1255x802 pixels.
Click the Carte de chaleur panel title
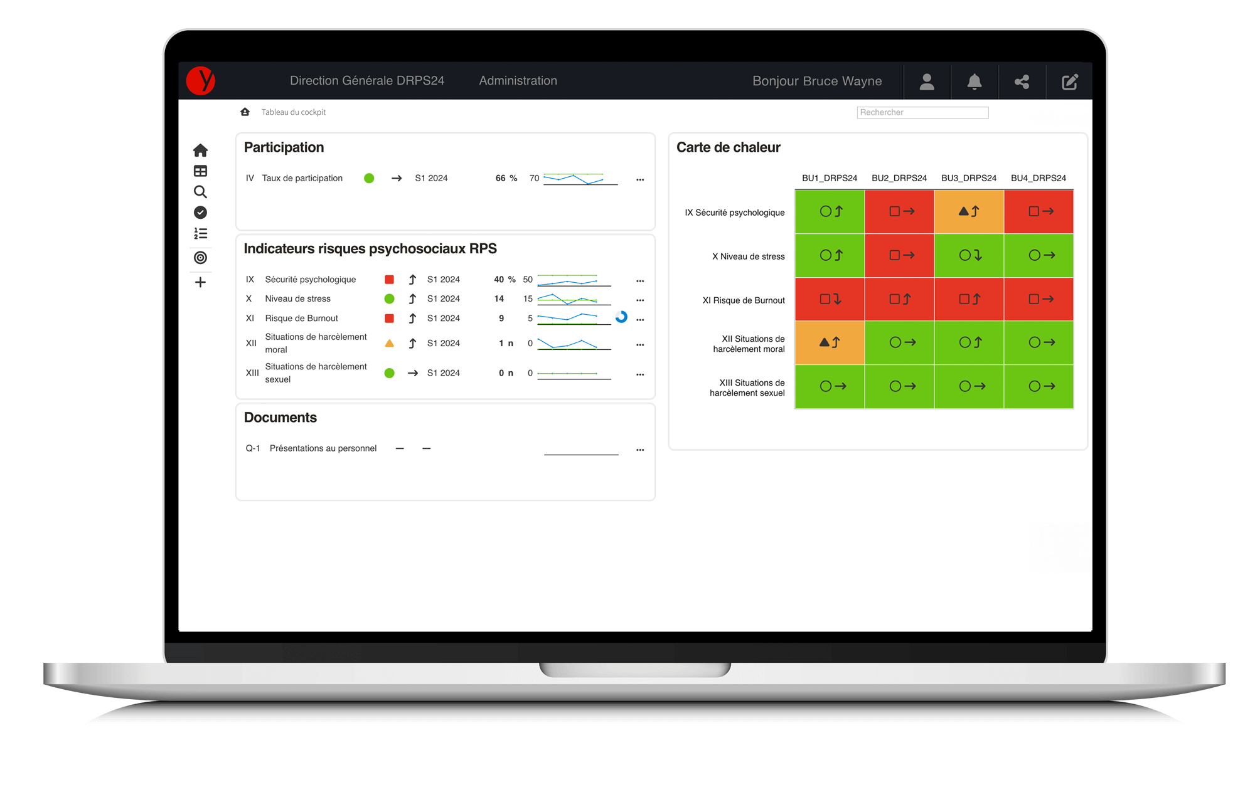click(x=728, y=147)
